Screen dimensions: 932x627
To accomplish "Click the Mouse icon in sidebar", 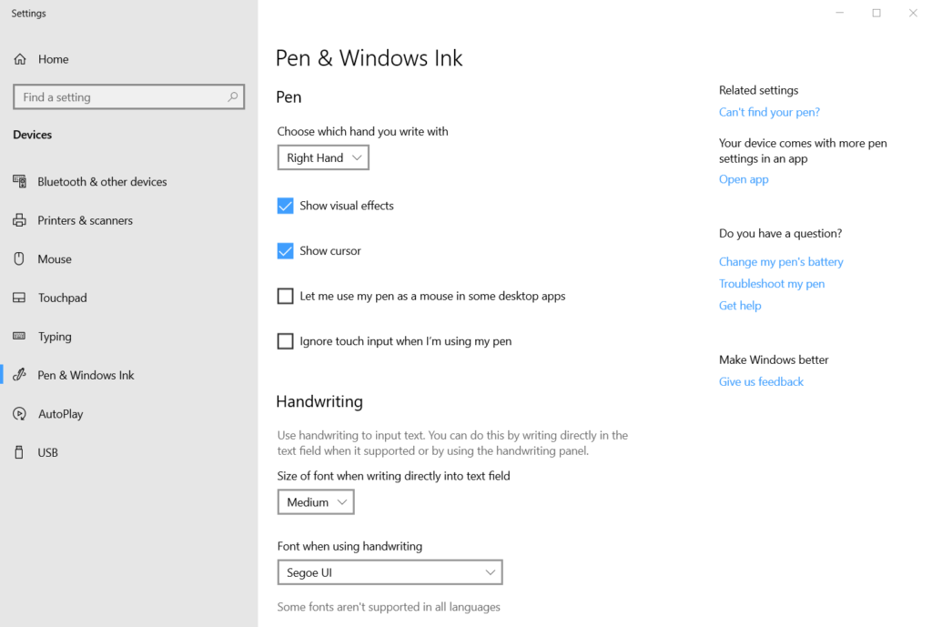I will tap(20, 259).
